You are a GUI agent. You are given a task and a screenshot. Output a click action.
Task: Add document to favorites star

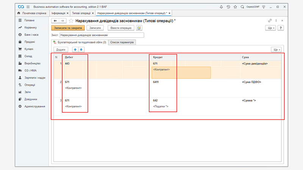click(71, 20)
